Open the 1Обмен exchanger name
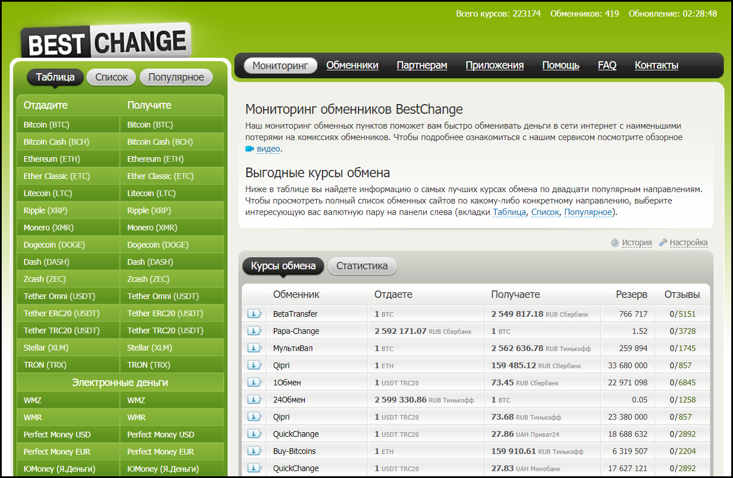 pyautogui.click(x=287, y=383)
